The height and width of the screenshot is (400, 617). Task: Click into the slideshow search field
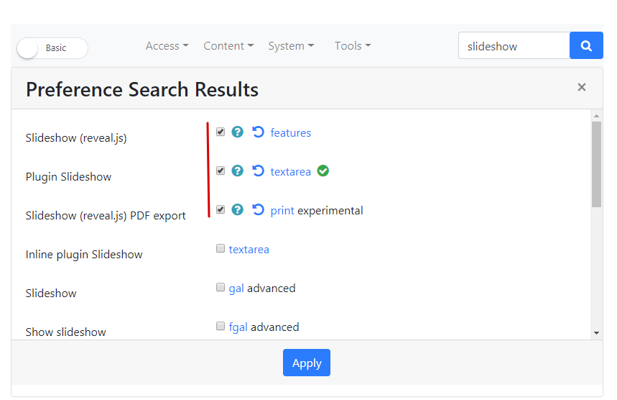pyautogui.click(x=514, y=46)
